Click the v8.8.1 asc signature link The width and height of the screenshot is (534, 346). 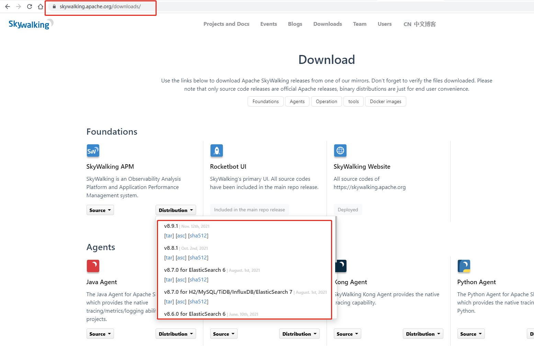click(181, 258)
